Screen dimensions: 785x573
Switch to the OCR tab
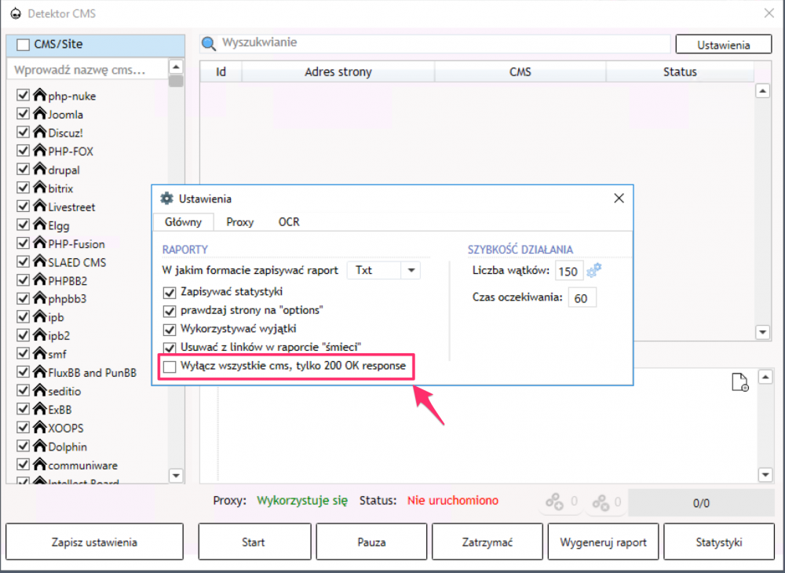(x=289, y=222)
